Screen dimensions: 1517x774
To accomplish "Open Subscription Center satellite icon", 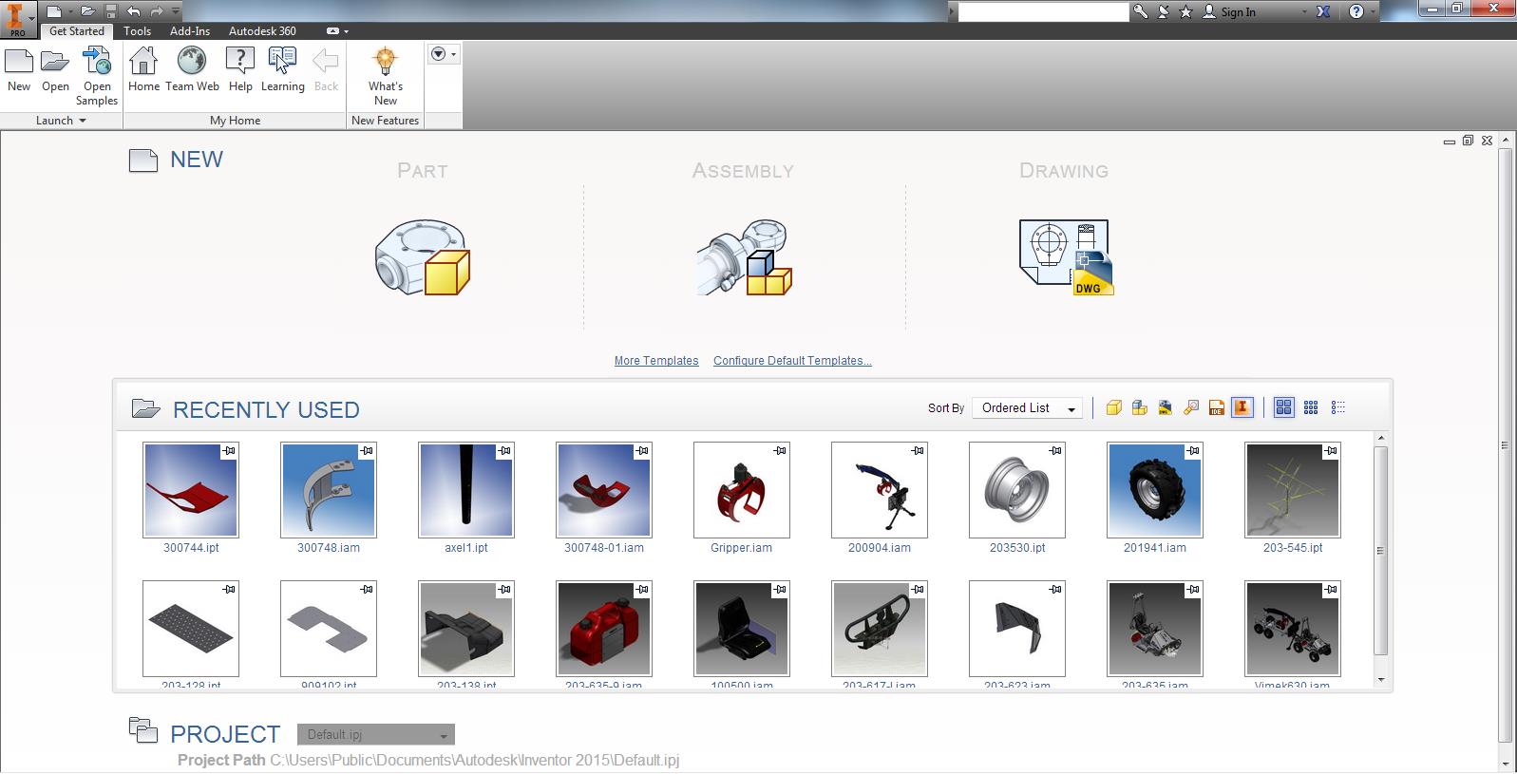I will click(x=1163, y=11).
